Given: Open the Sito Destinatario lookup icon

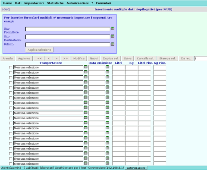Looking at the screenshot, I should tap(113, 36).
